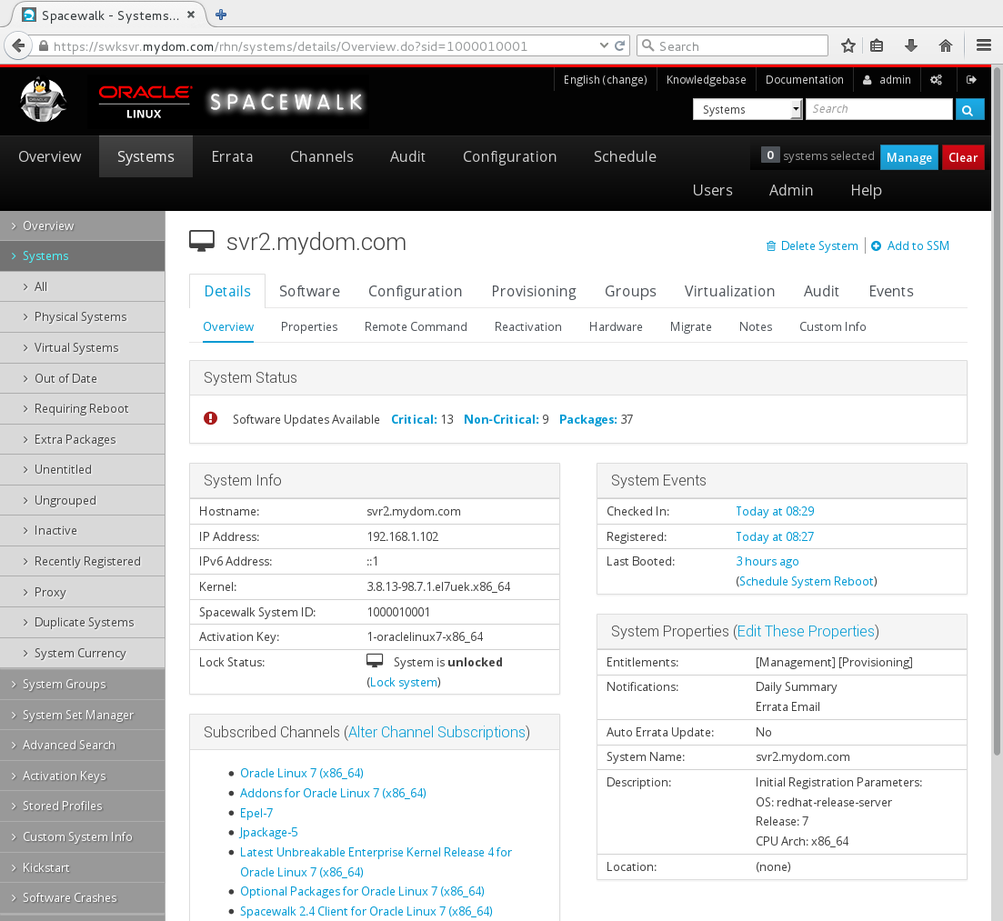
Task: Click the red Clear button
Action: pyautogui.click(x=963, y=157)
